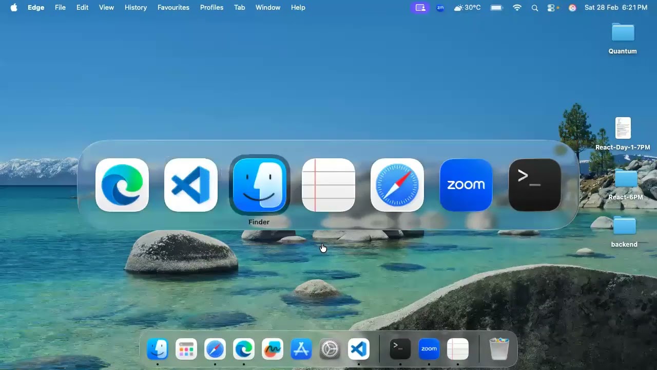This screenshot has height=370, width=657.
Task: Select Microsoft Edge in the app switcher
Action: (x=122, y=185)
